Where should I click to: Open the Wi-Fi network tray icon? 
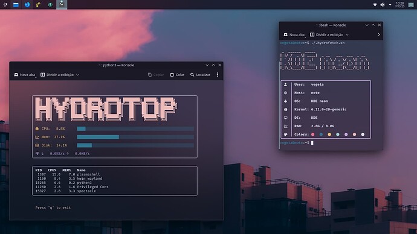click(x=375, y=5)
